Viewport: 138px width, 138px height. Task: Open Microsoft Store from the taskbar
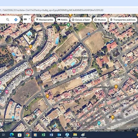click(20, 135)
